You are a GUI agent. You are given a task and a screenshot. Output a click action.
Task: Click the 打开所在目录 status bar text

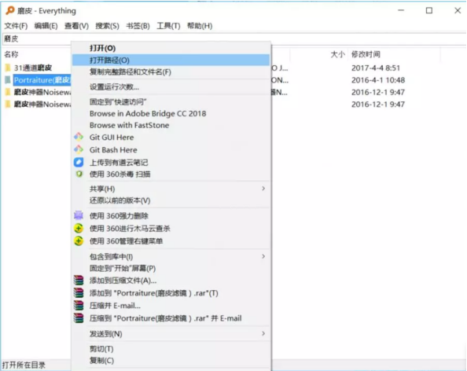[24, 365]
